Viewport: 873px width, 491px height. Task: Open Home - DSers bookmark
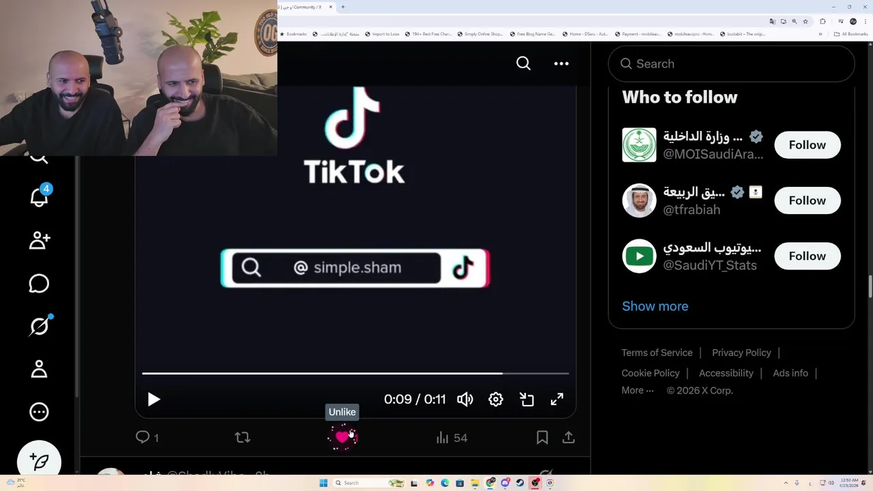click(x=585, y=34)
